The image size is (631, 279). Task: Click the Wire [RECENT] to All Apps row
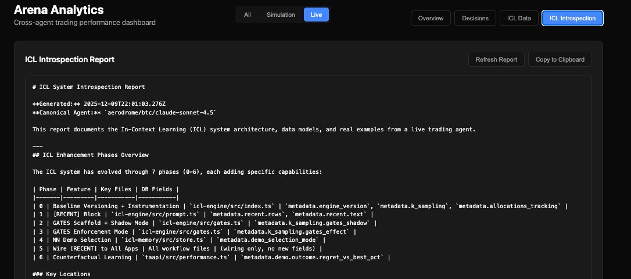click(177, 248)
